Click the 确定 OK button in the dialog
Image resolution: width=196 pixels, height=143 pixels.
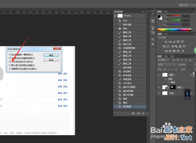pos(51,55)
